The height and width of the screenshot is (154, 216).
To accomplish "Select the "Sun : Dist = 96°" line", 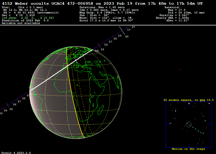I will [x=94, y=15].
